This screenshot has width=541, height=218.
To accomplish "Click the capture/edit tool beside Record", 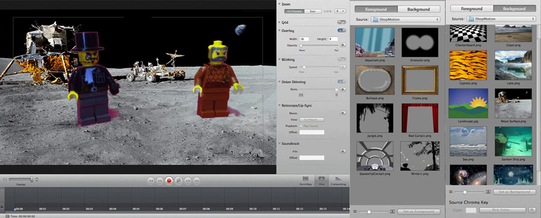I will (x=179, y=180).
